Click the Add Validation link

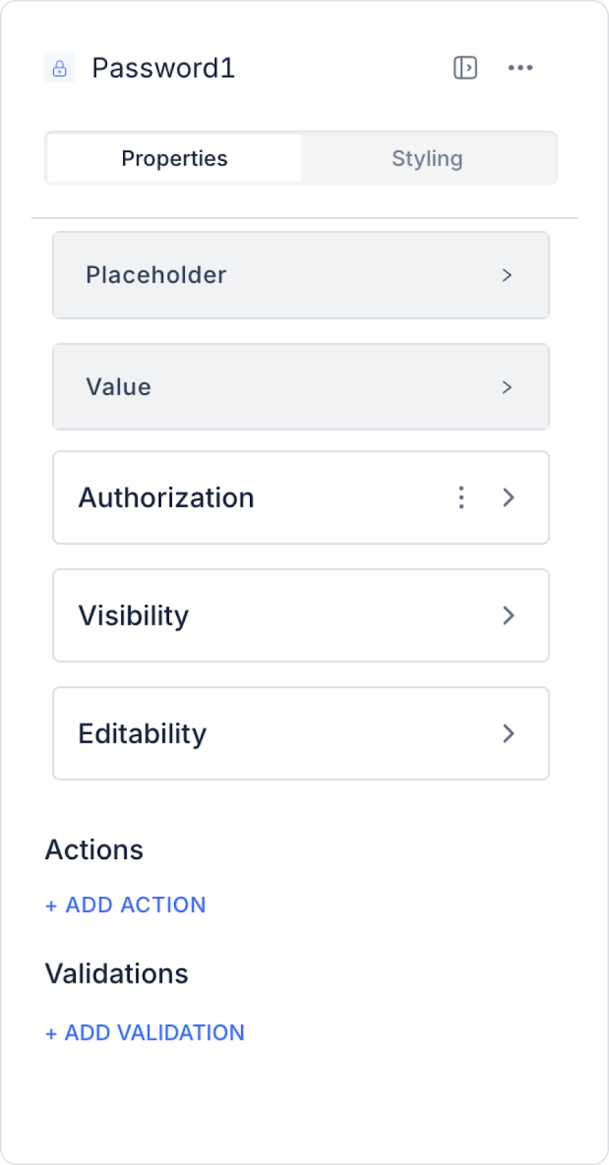tap(145, 1032)
